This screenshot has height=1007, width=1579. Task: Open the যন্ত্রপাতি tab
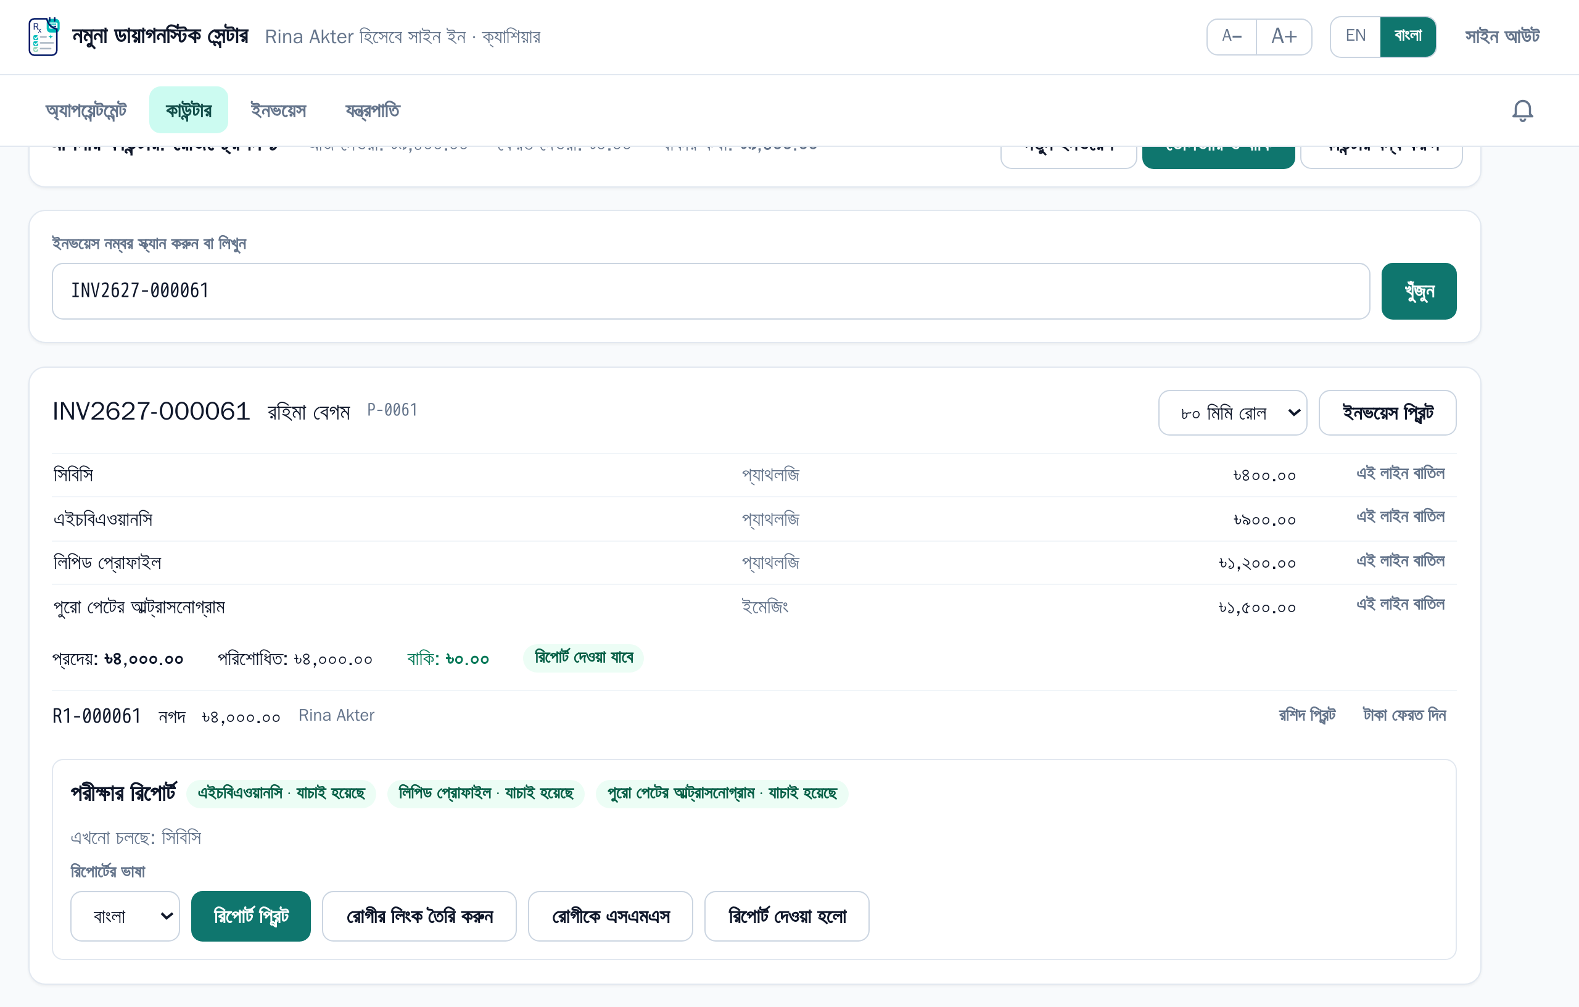click(x=373, y=110)
